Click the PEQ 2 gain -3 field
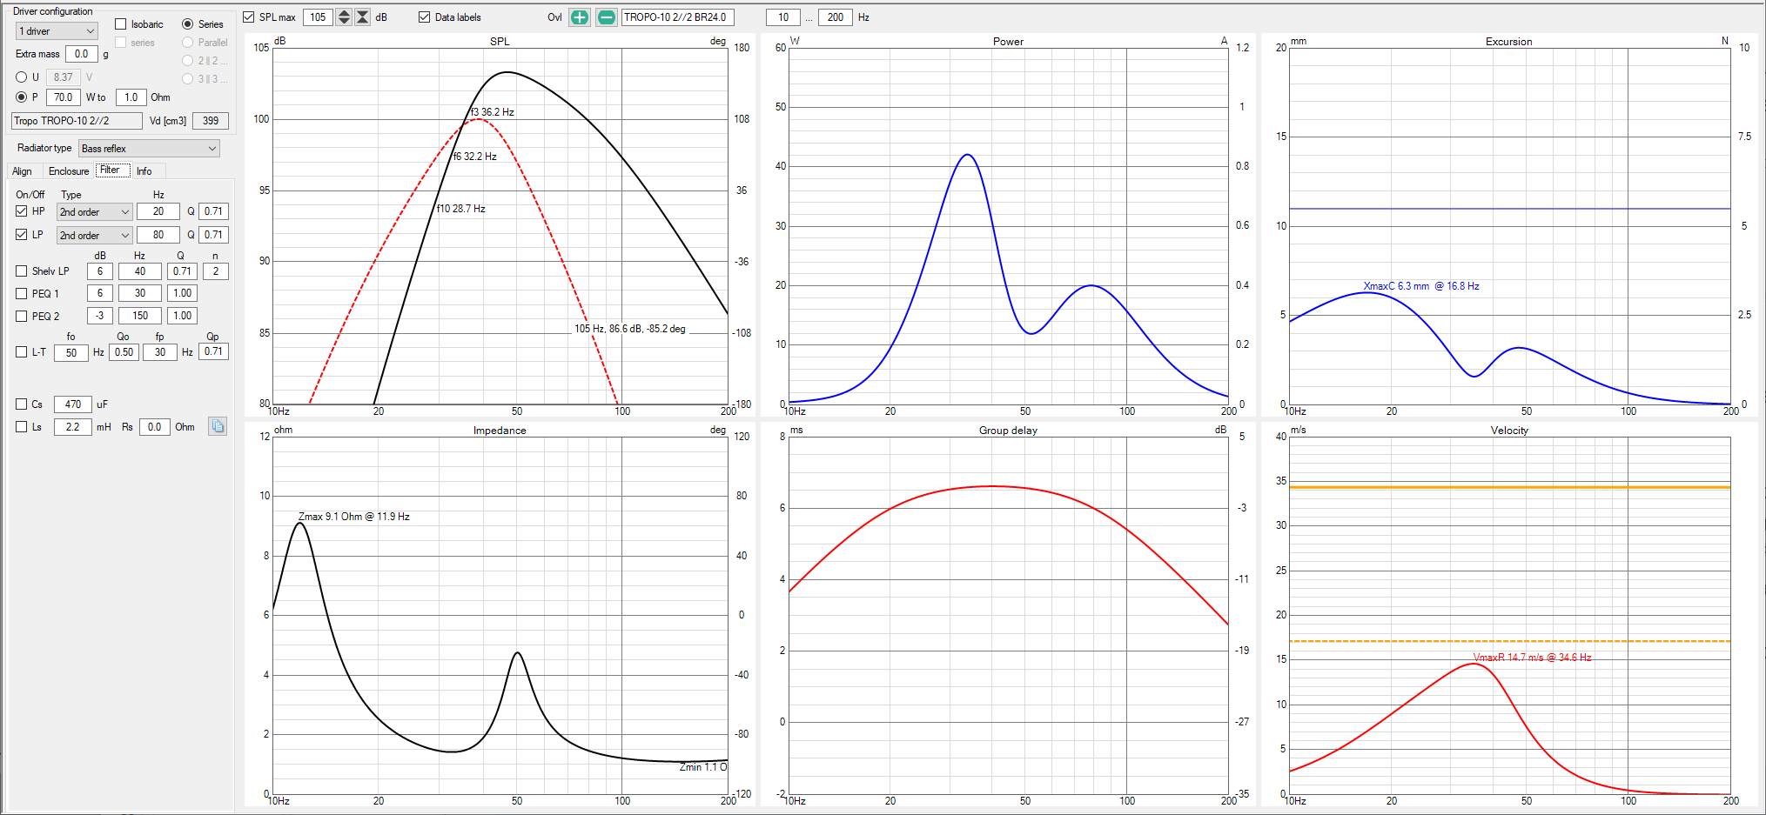 tap(100, 316)
